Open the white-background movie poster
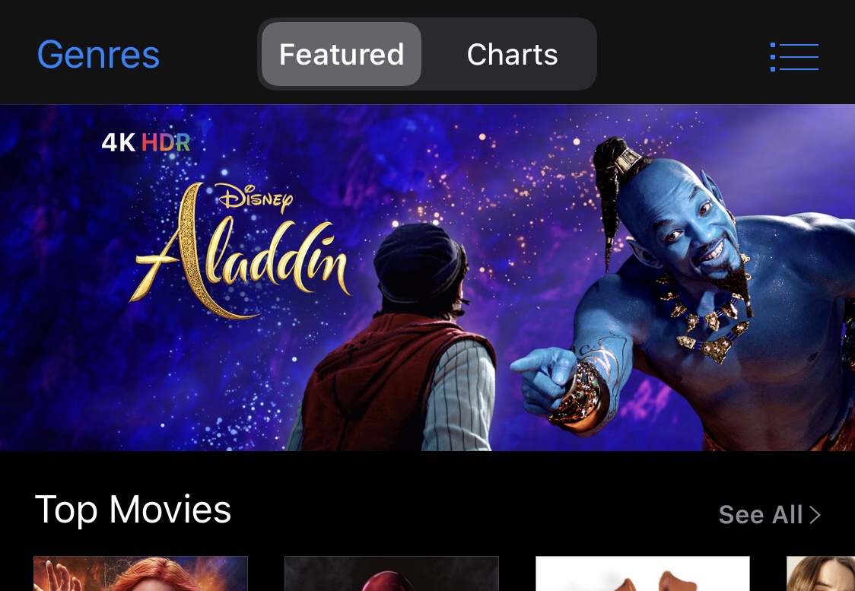Screen dimensions: 855x591 (x=642, y=574)
